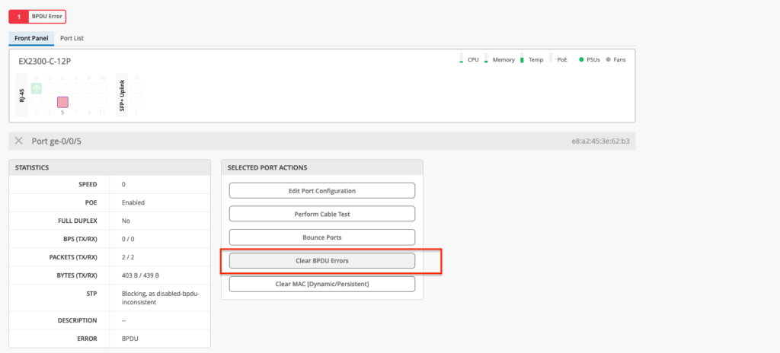
Task: Click the CPU usage gauge
Action: point(462,59)
